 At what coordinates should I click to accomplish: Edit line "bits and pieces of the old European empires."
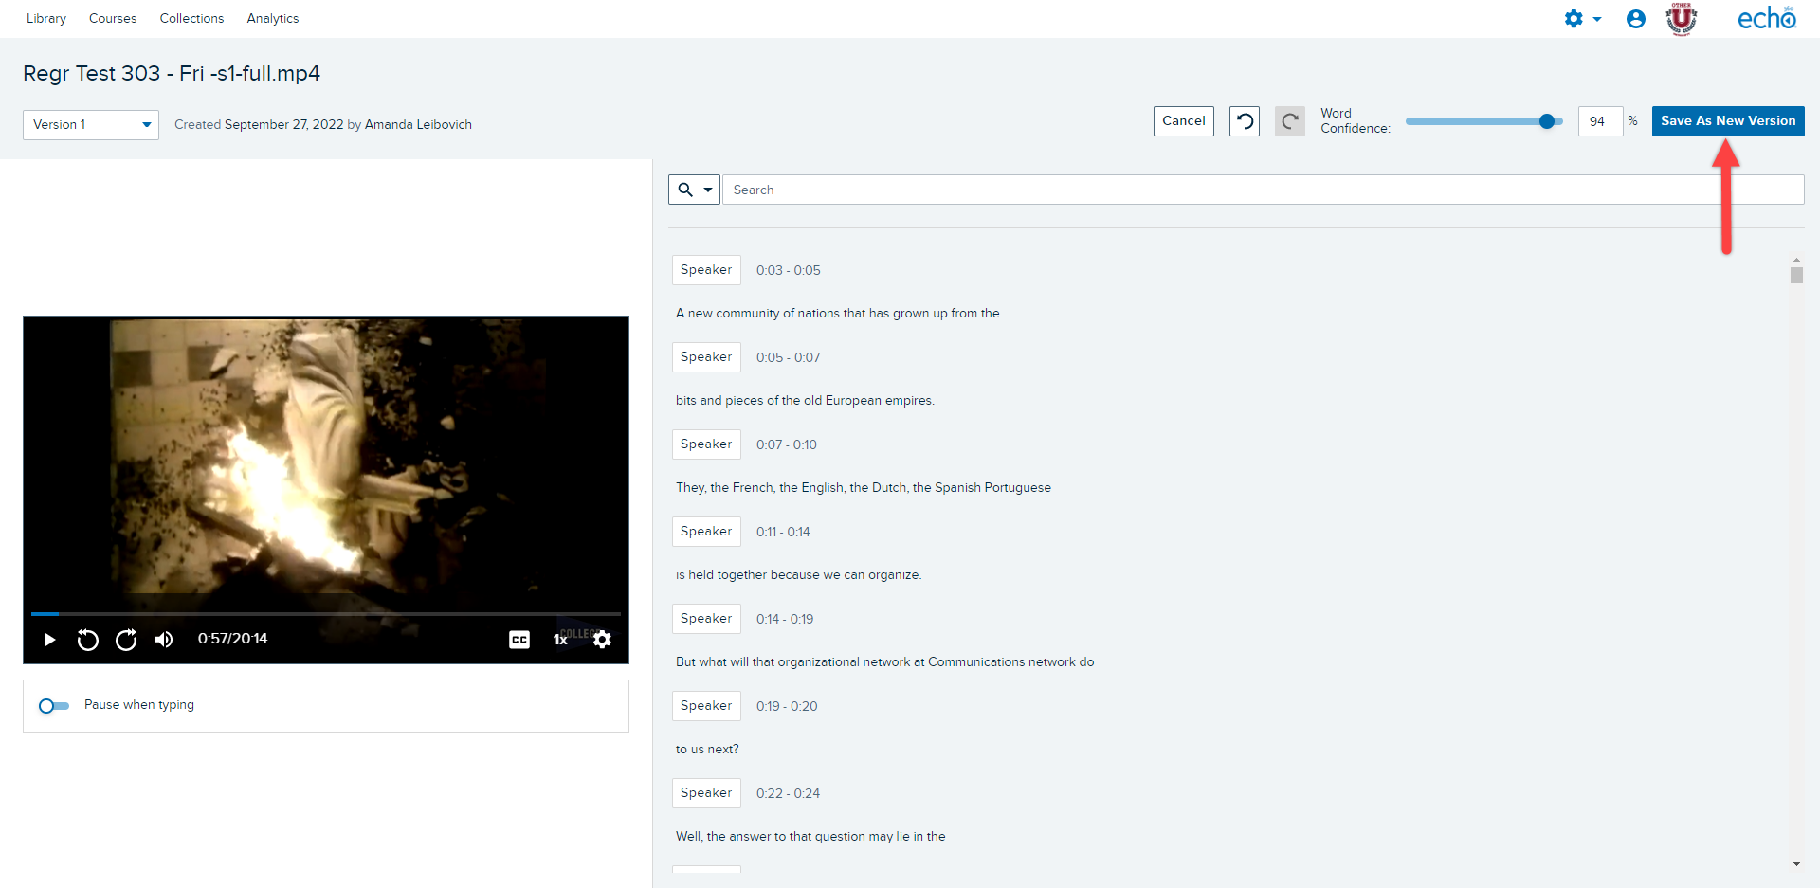(805, 401)
